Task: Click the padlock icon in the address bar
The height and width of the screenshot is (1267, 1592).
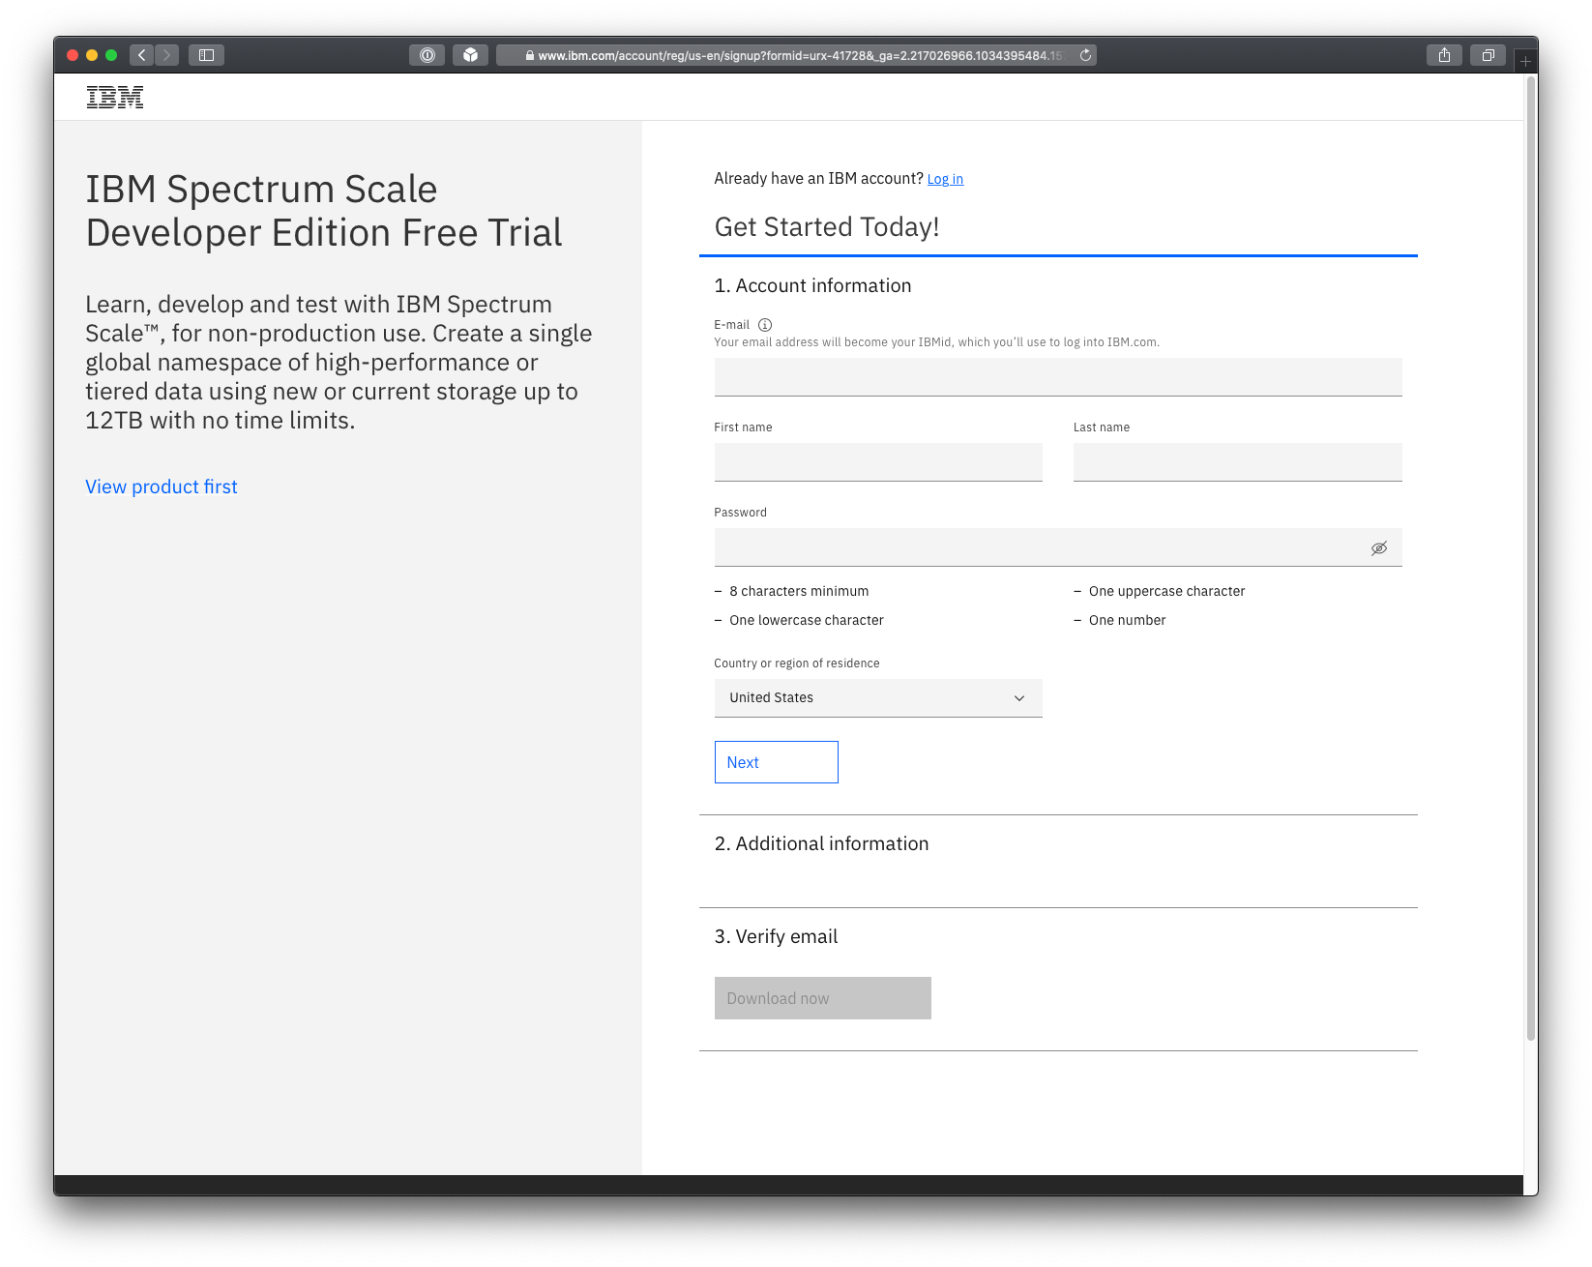Action: 530,55
